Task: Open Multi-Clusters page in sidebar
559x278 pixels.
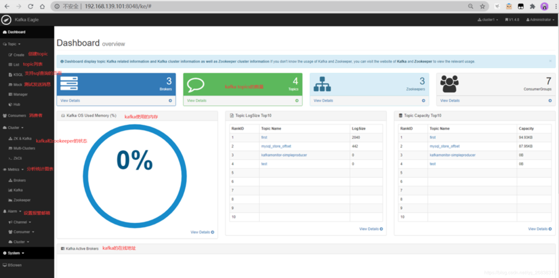Action: 22,148
